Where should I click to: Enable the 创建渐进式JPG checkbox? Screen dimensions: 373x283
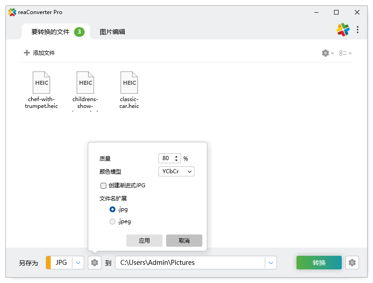click(x=104, y=185)
